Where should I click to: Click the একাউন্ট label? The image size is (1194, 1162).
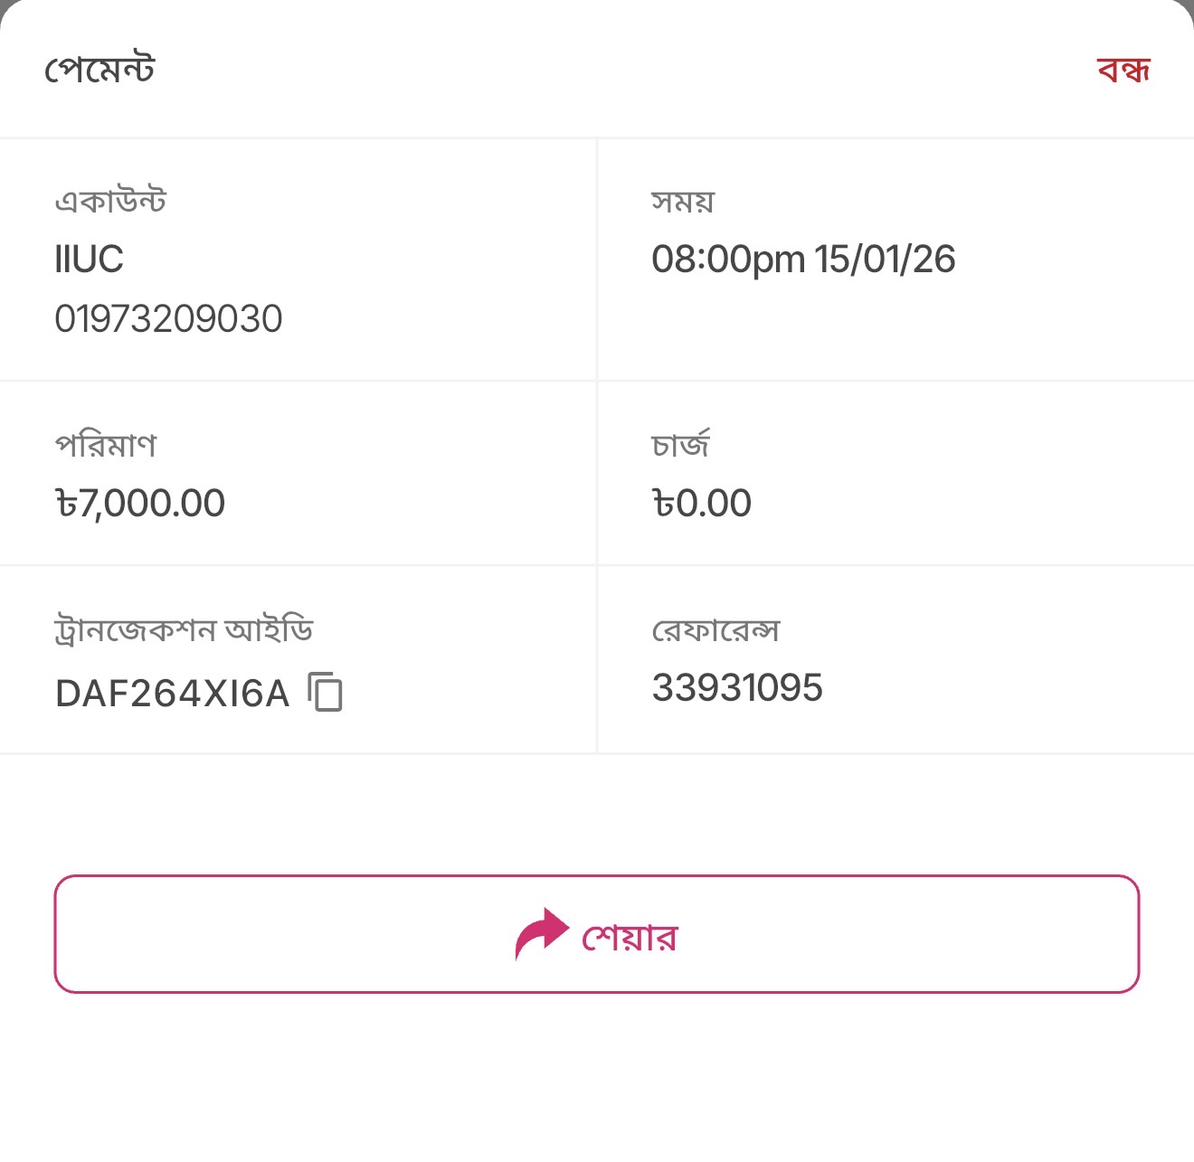pos(110,201)
